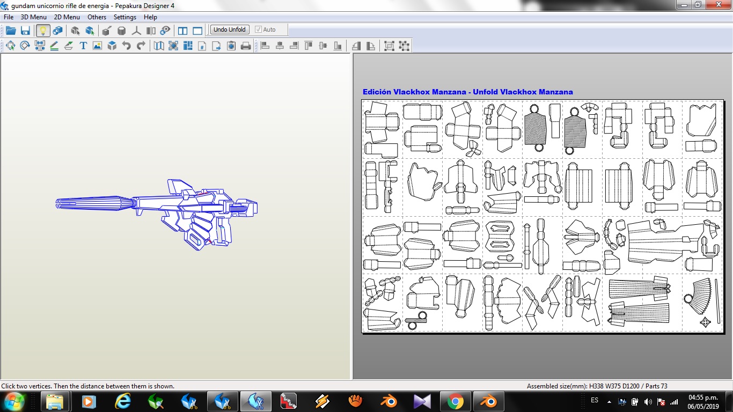Click the mirrored panels icon

click(x=151, y=31)
